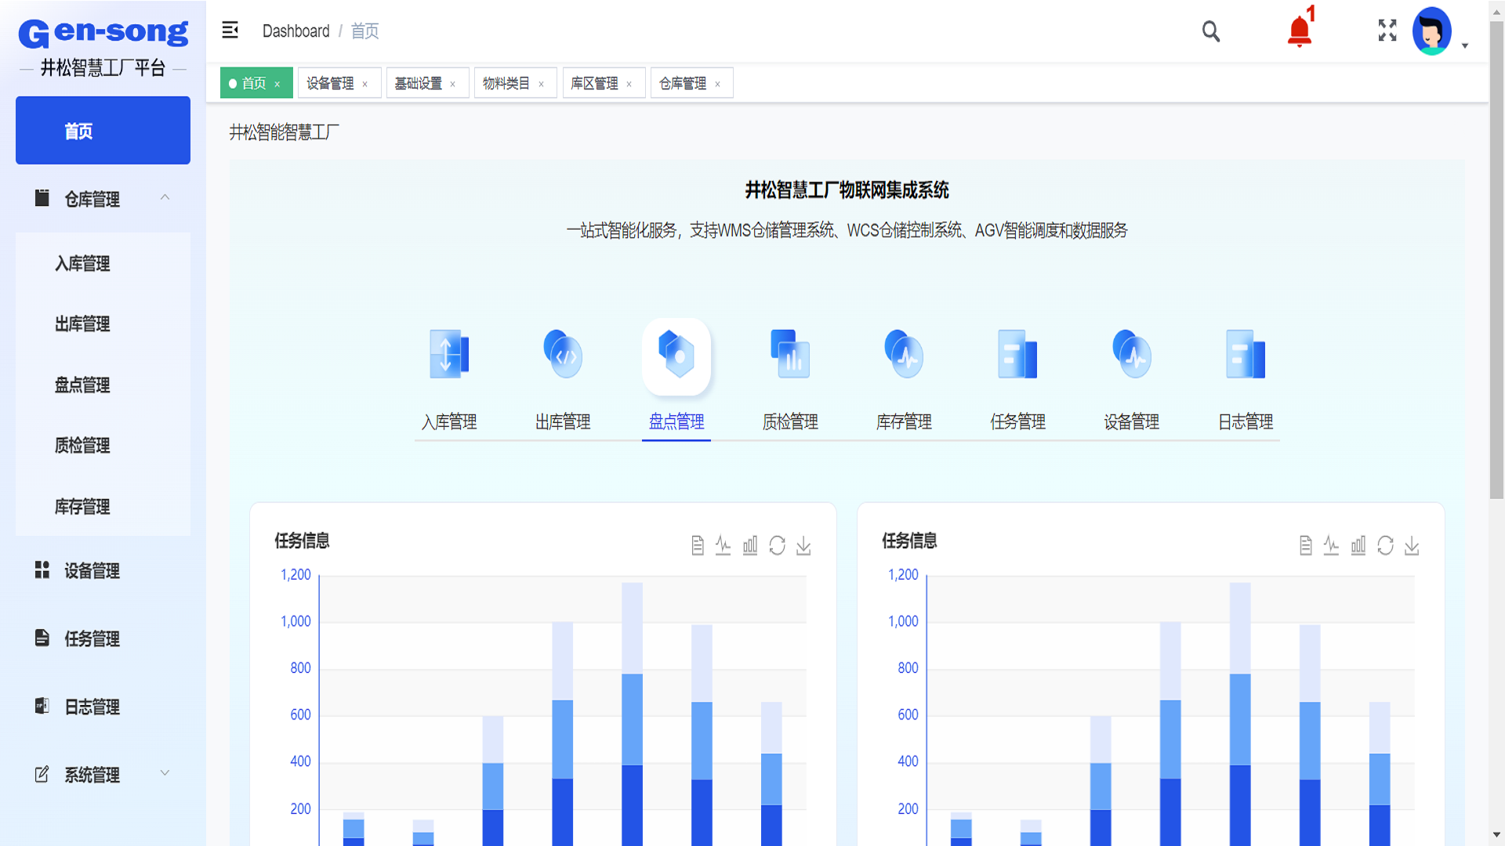Image resolution: width=1505 pixels, height=846 pixels.
Task: Switch left chart to line view icon
Action: [723, 545]
